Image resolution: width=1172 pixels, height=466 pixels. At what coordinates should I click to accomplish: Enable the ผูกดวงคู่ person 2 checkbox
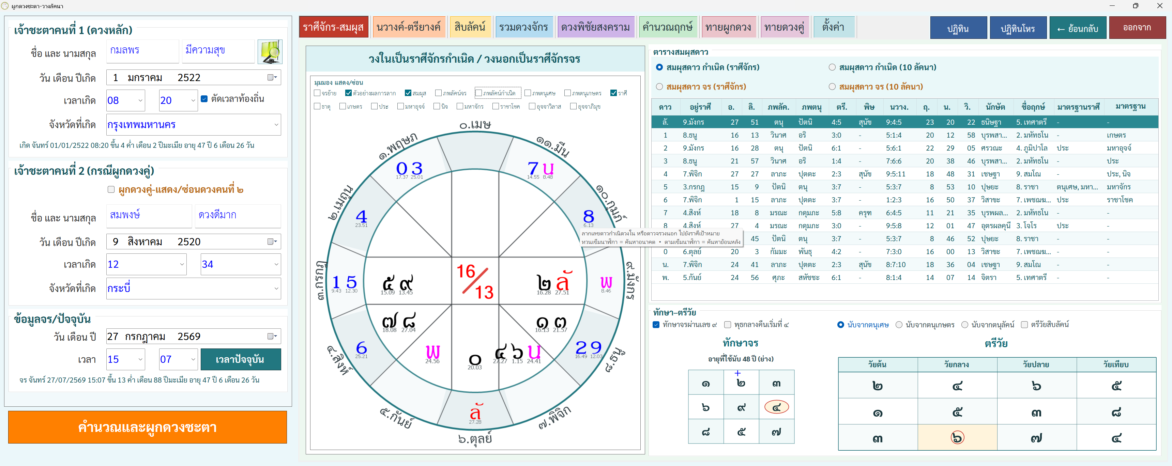(111, 190)
